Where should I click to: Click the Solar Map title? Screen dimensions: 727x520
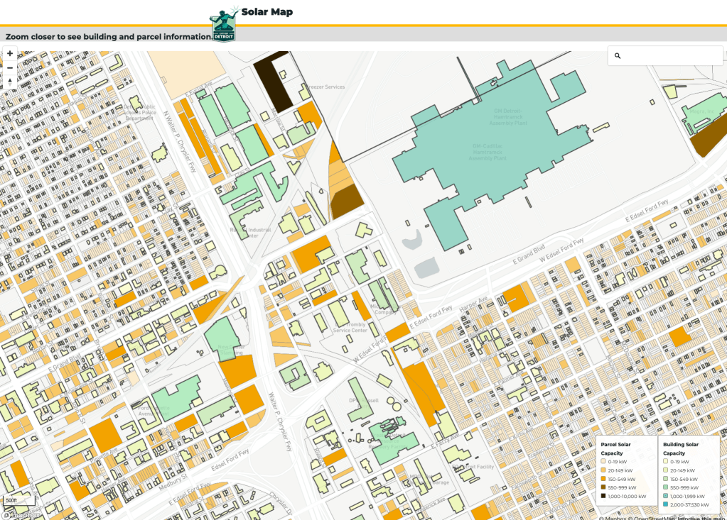tap(266, 12)
